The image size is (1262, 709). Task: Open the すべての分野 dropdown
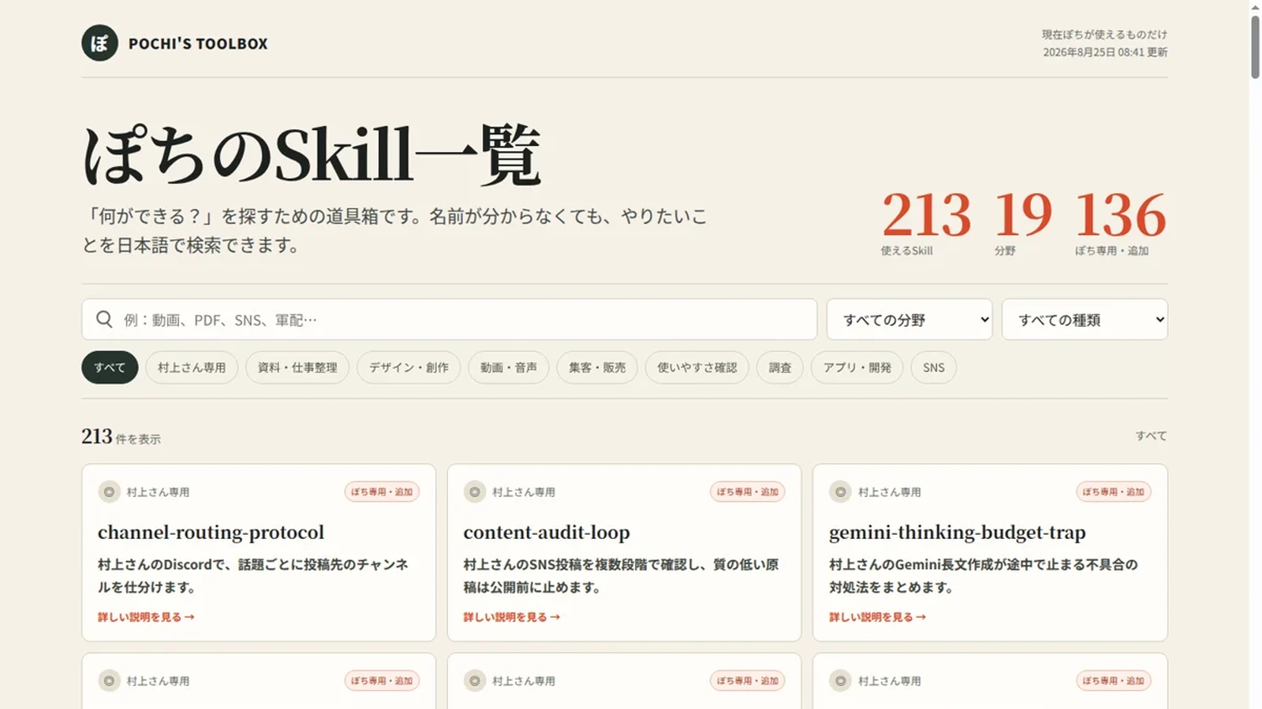(x=909, y=319)
